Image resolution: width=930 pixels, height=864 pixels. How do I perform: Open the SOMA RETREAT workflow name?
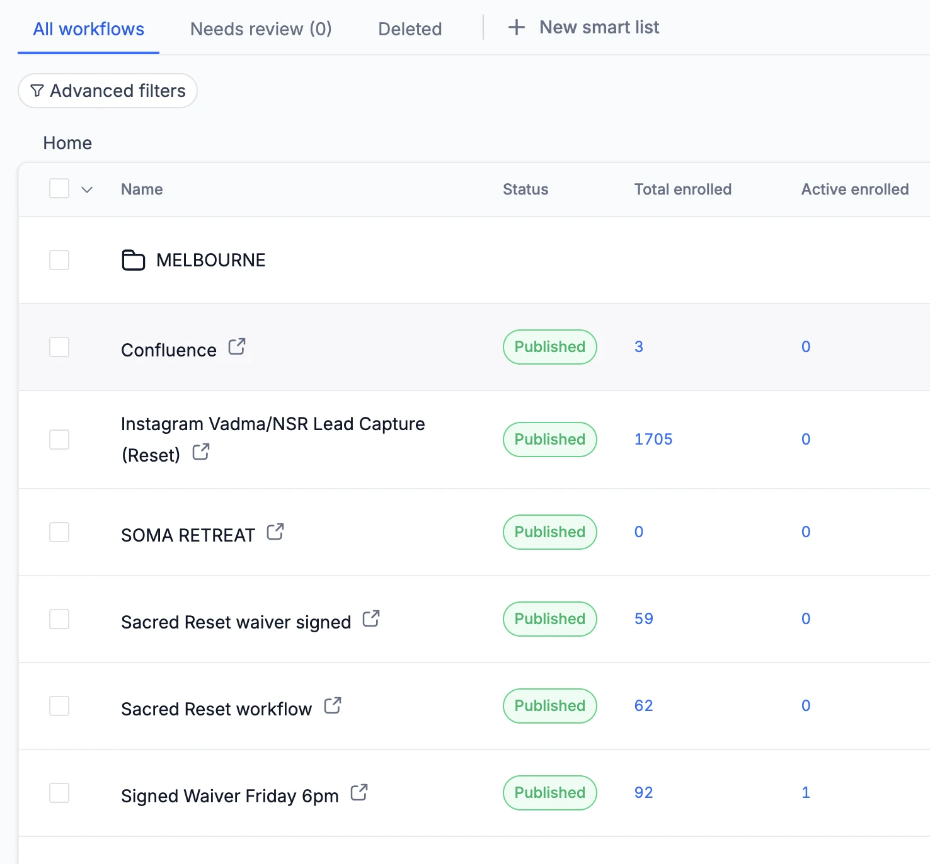click(x=188, y=535)
